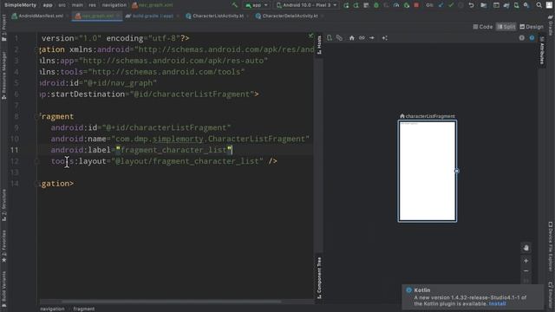Screen dimensions: 555x312
Task: Open Search Everywhere magnifier icon
Action: click(x=539, y=5)
